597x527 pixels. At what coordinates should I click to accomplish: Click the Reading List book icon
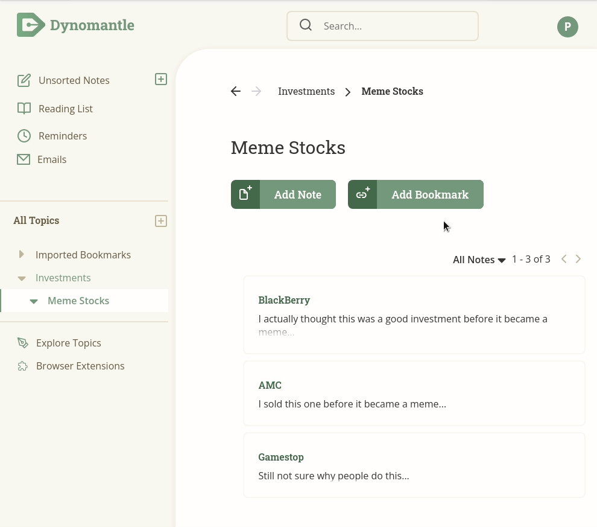[24, 109]
